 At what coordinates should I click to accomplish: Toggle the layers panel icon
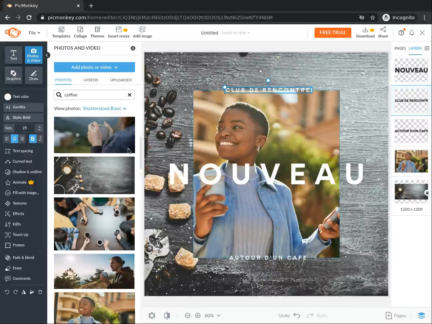point(422,316)
